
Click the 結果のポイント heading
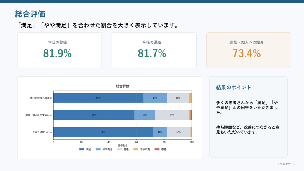[x=233, y=88]
